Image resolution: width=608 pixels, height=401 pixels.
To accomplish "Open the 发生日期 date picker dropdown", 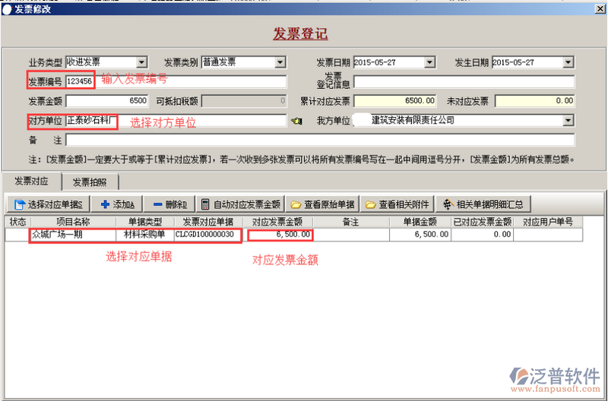I will click(568, 62).
